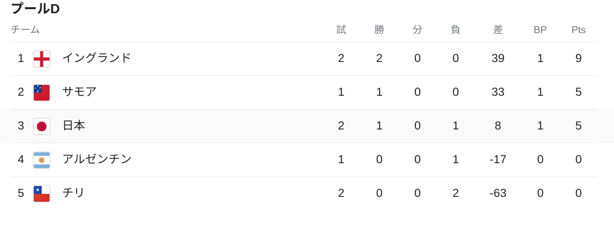Click the チーム column header
Image resolution: width=614 pixels, height=230 pixels.
25,30
